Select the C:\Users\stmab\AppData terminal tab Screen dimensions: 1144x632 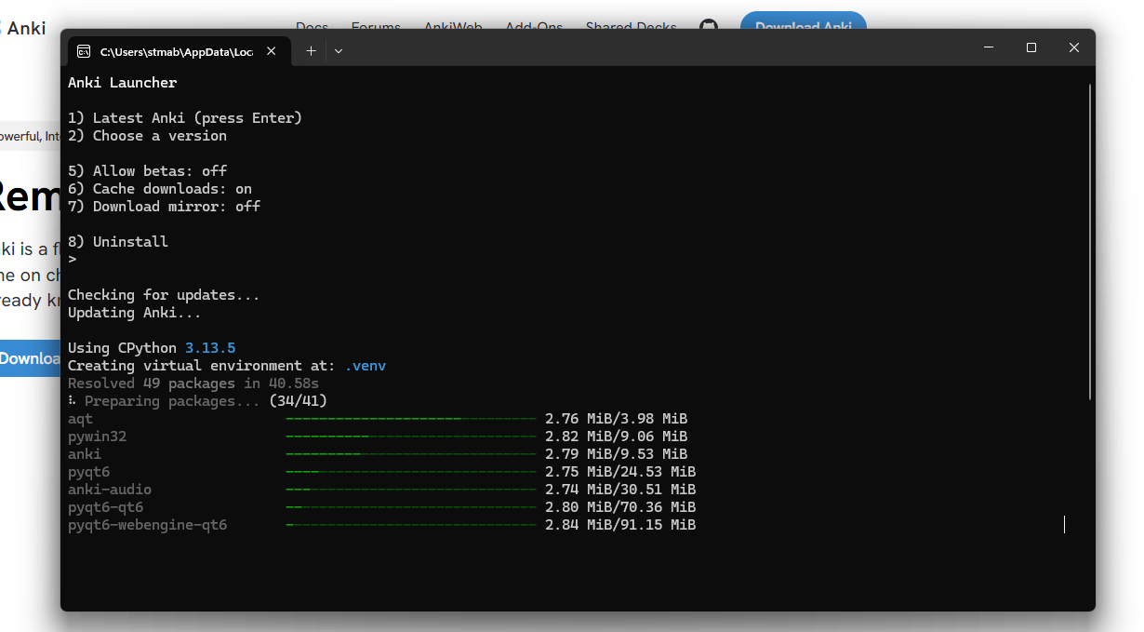(177, 52)
